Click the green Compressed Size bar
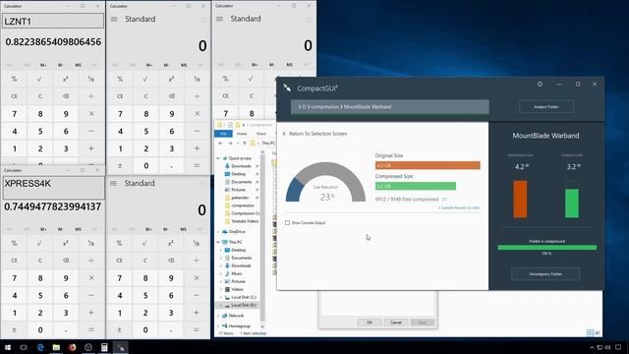Screen dimensions: 629x354 point(416,186)
